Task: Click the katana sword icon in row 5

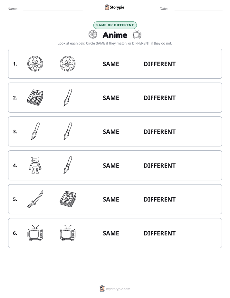Action: coord(35,199)
